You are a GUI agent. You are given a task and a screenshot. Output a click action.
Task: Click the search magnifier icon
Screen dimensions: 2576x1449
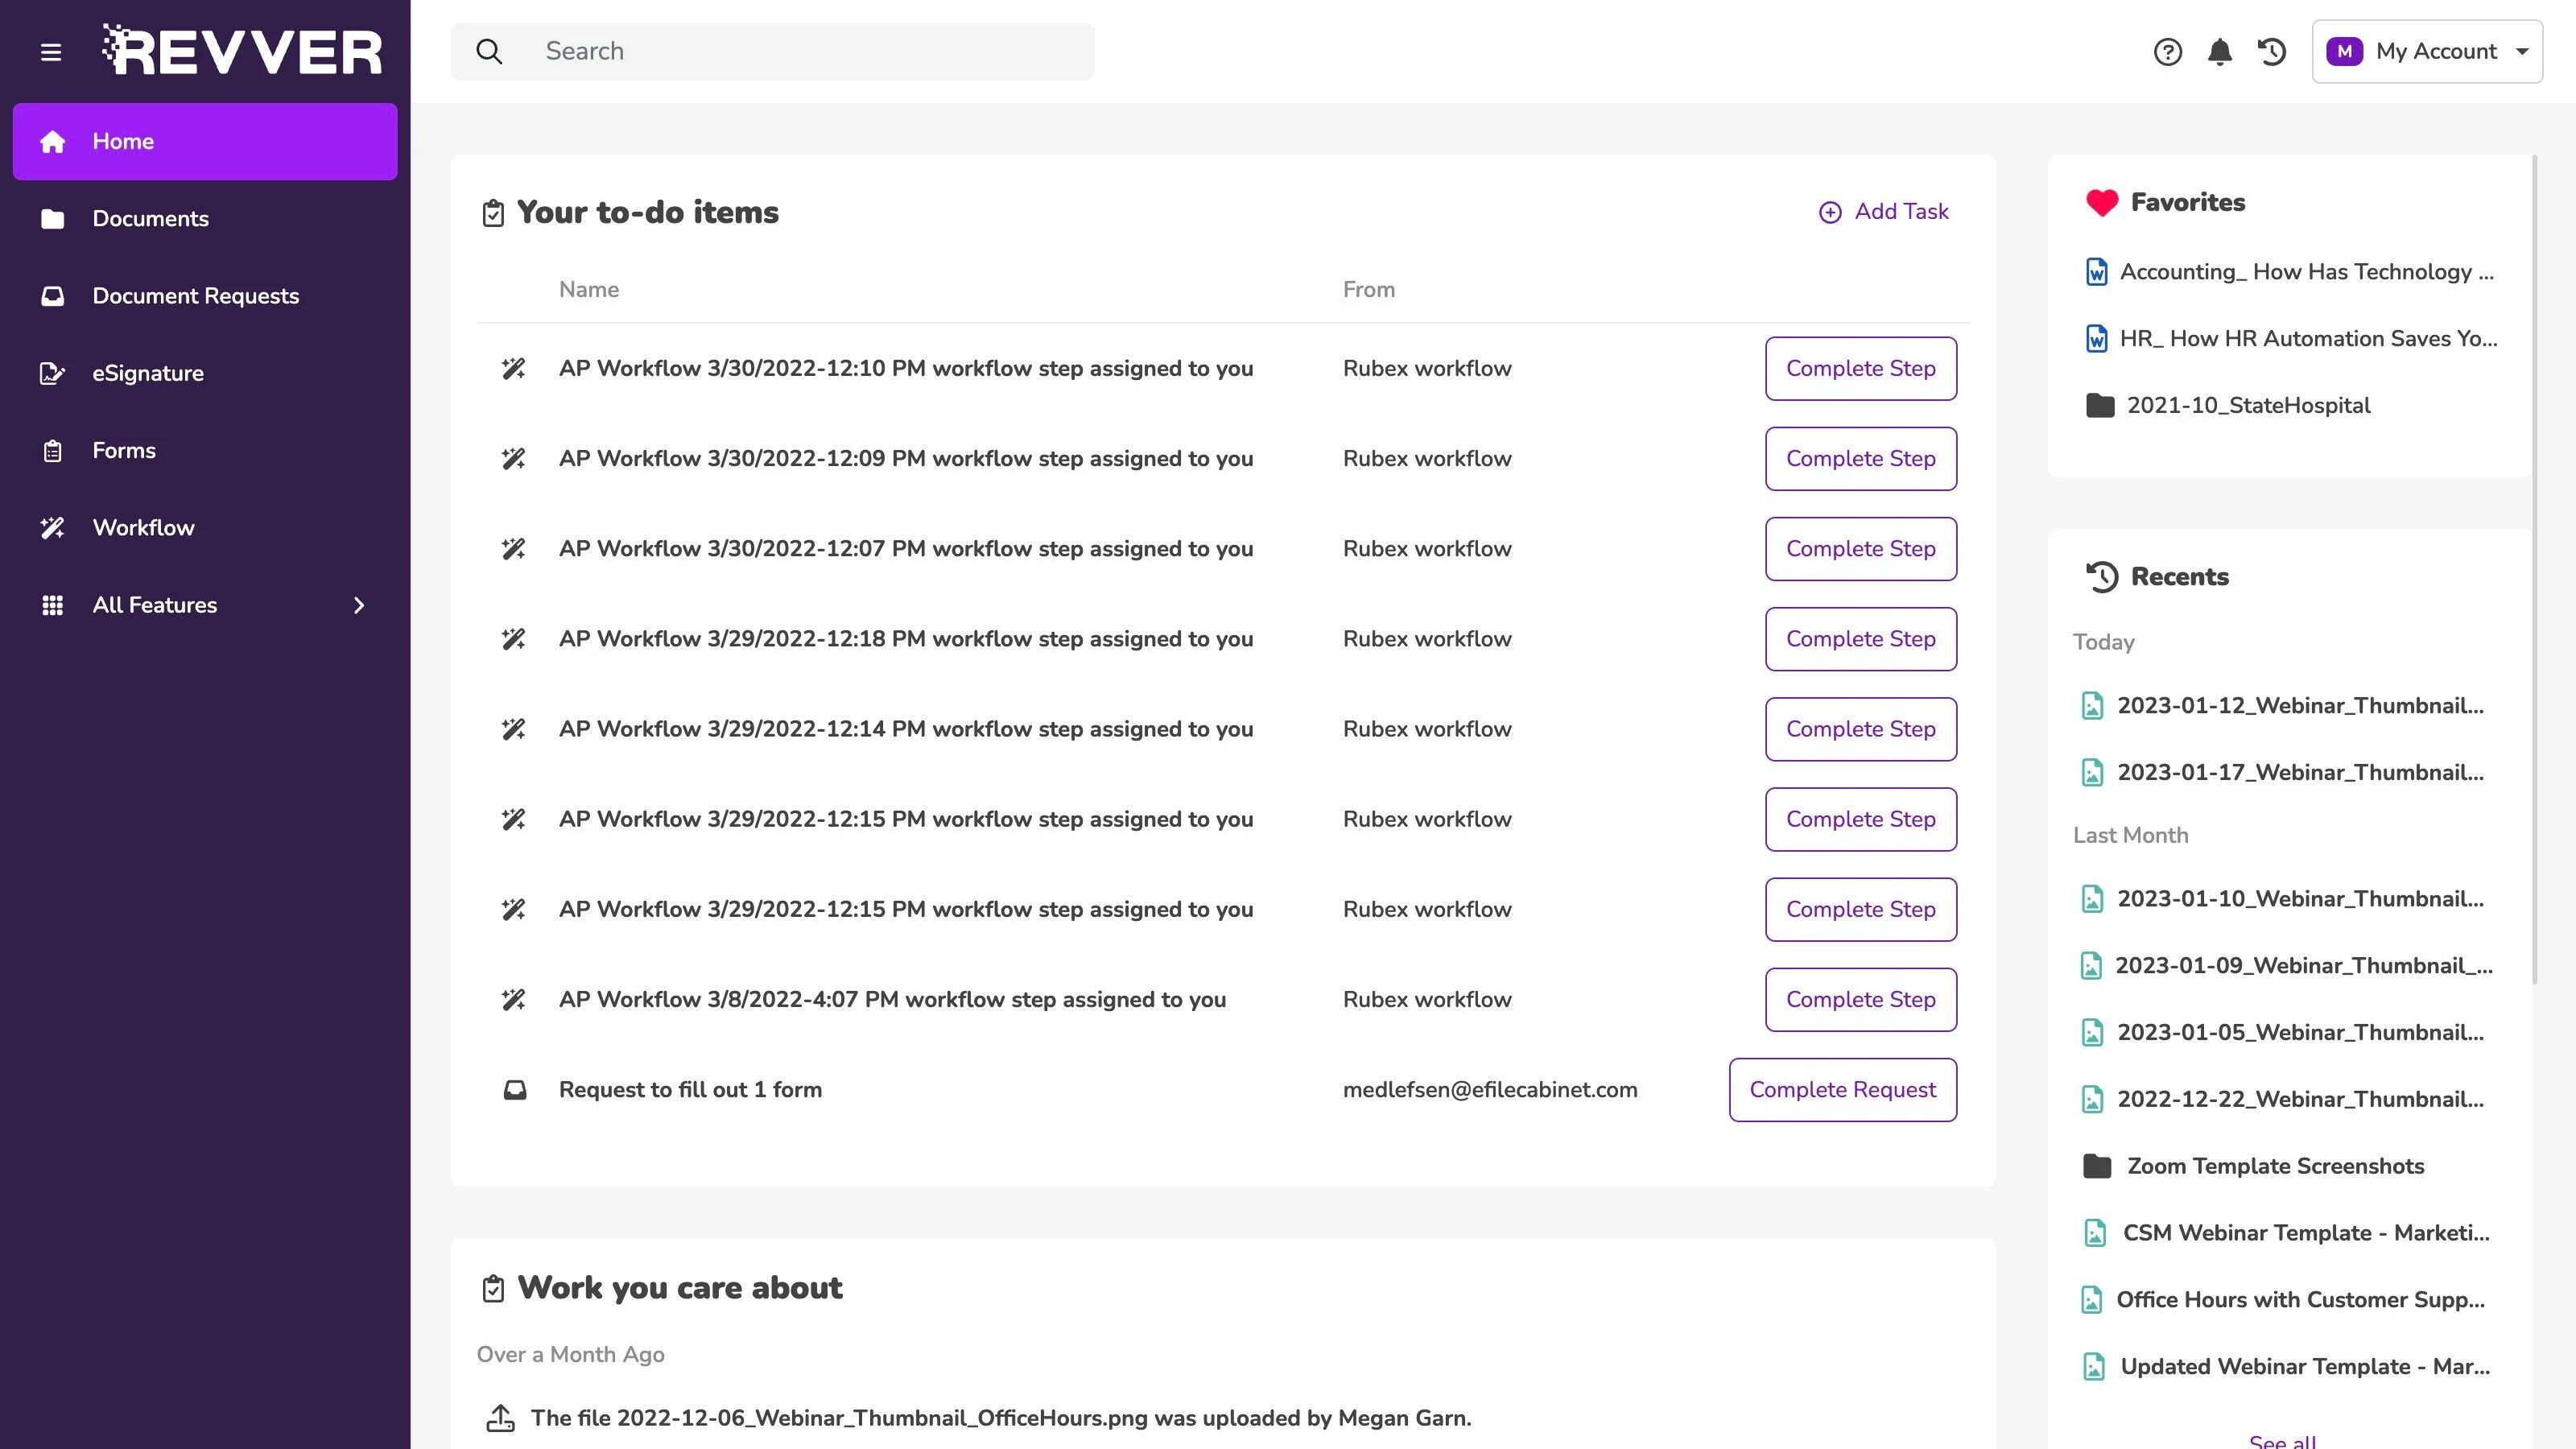click(489, 52)
